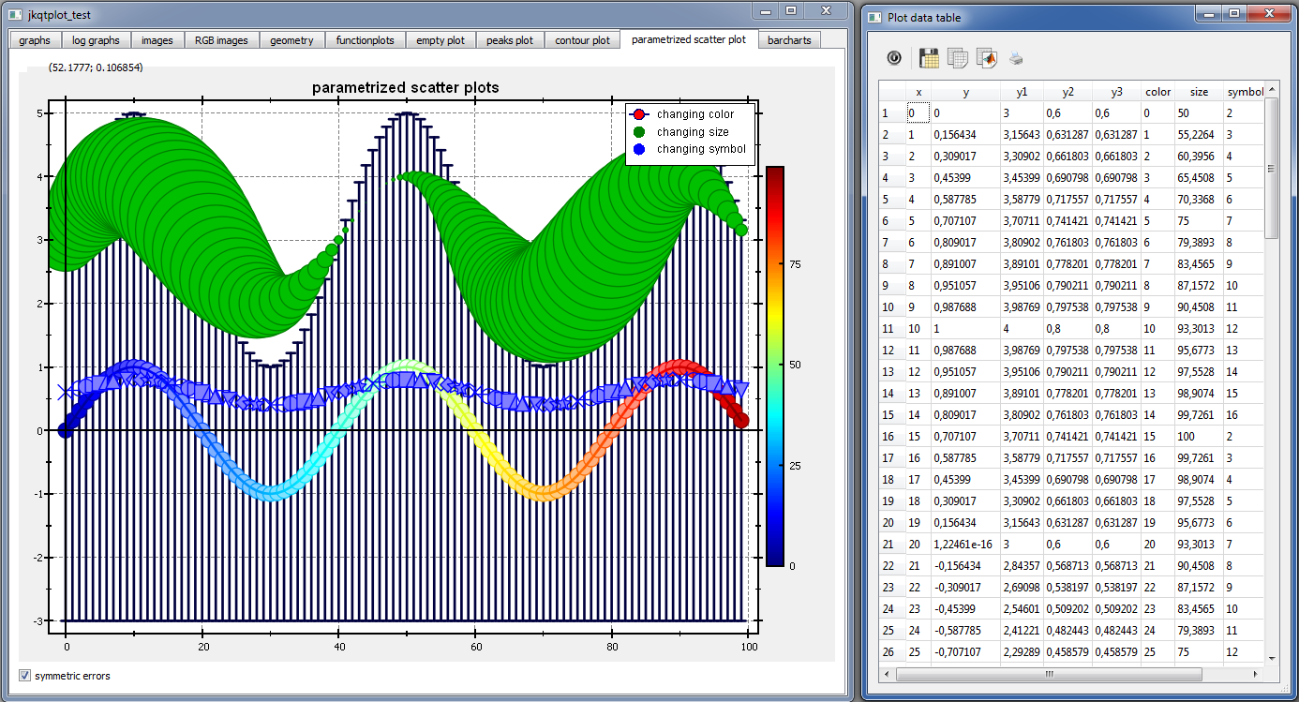Click the blue marker in the plot legend

pyautogui.click(x=639, y=149)
